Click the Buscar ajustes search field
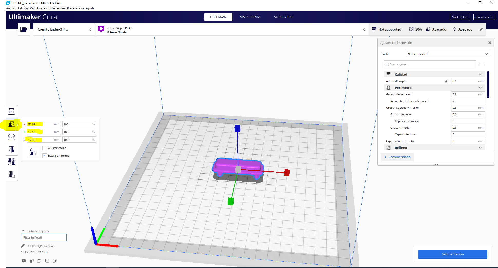 tap(430, 64)
